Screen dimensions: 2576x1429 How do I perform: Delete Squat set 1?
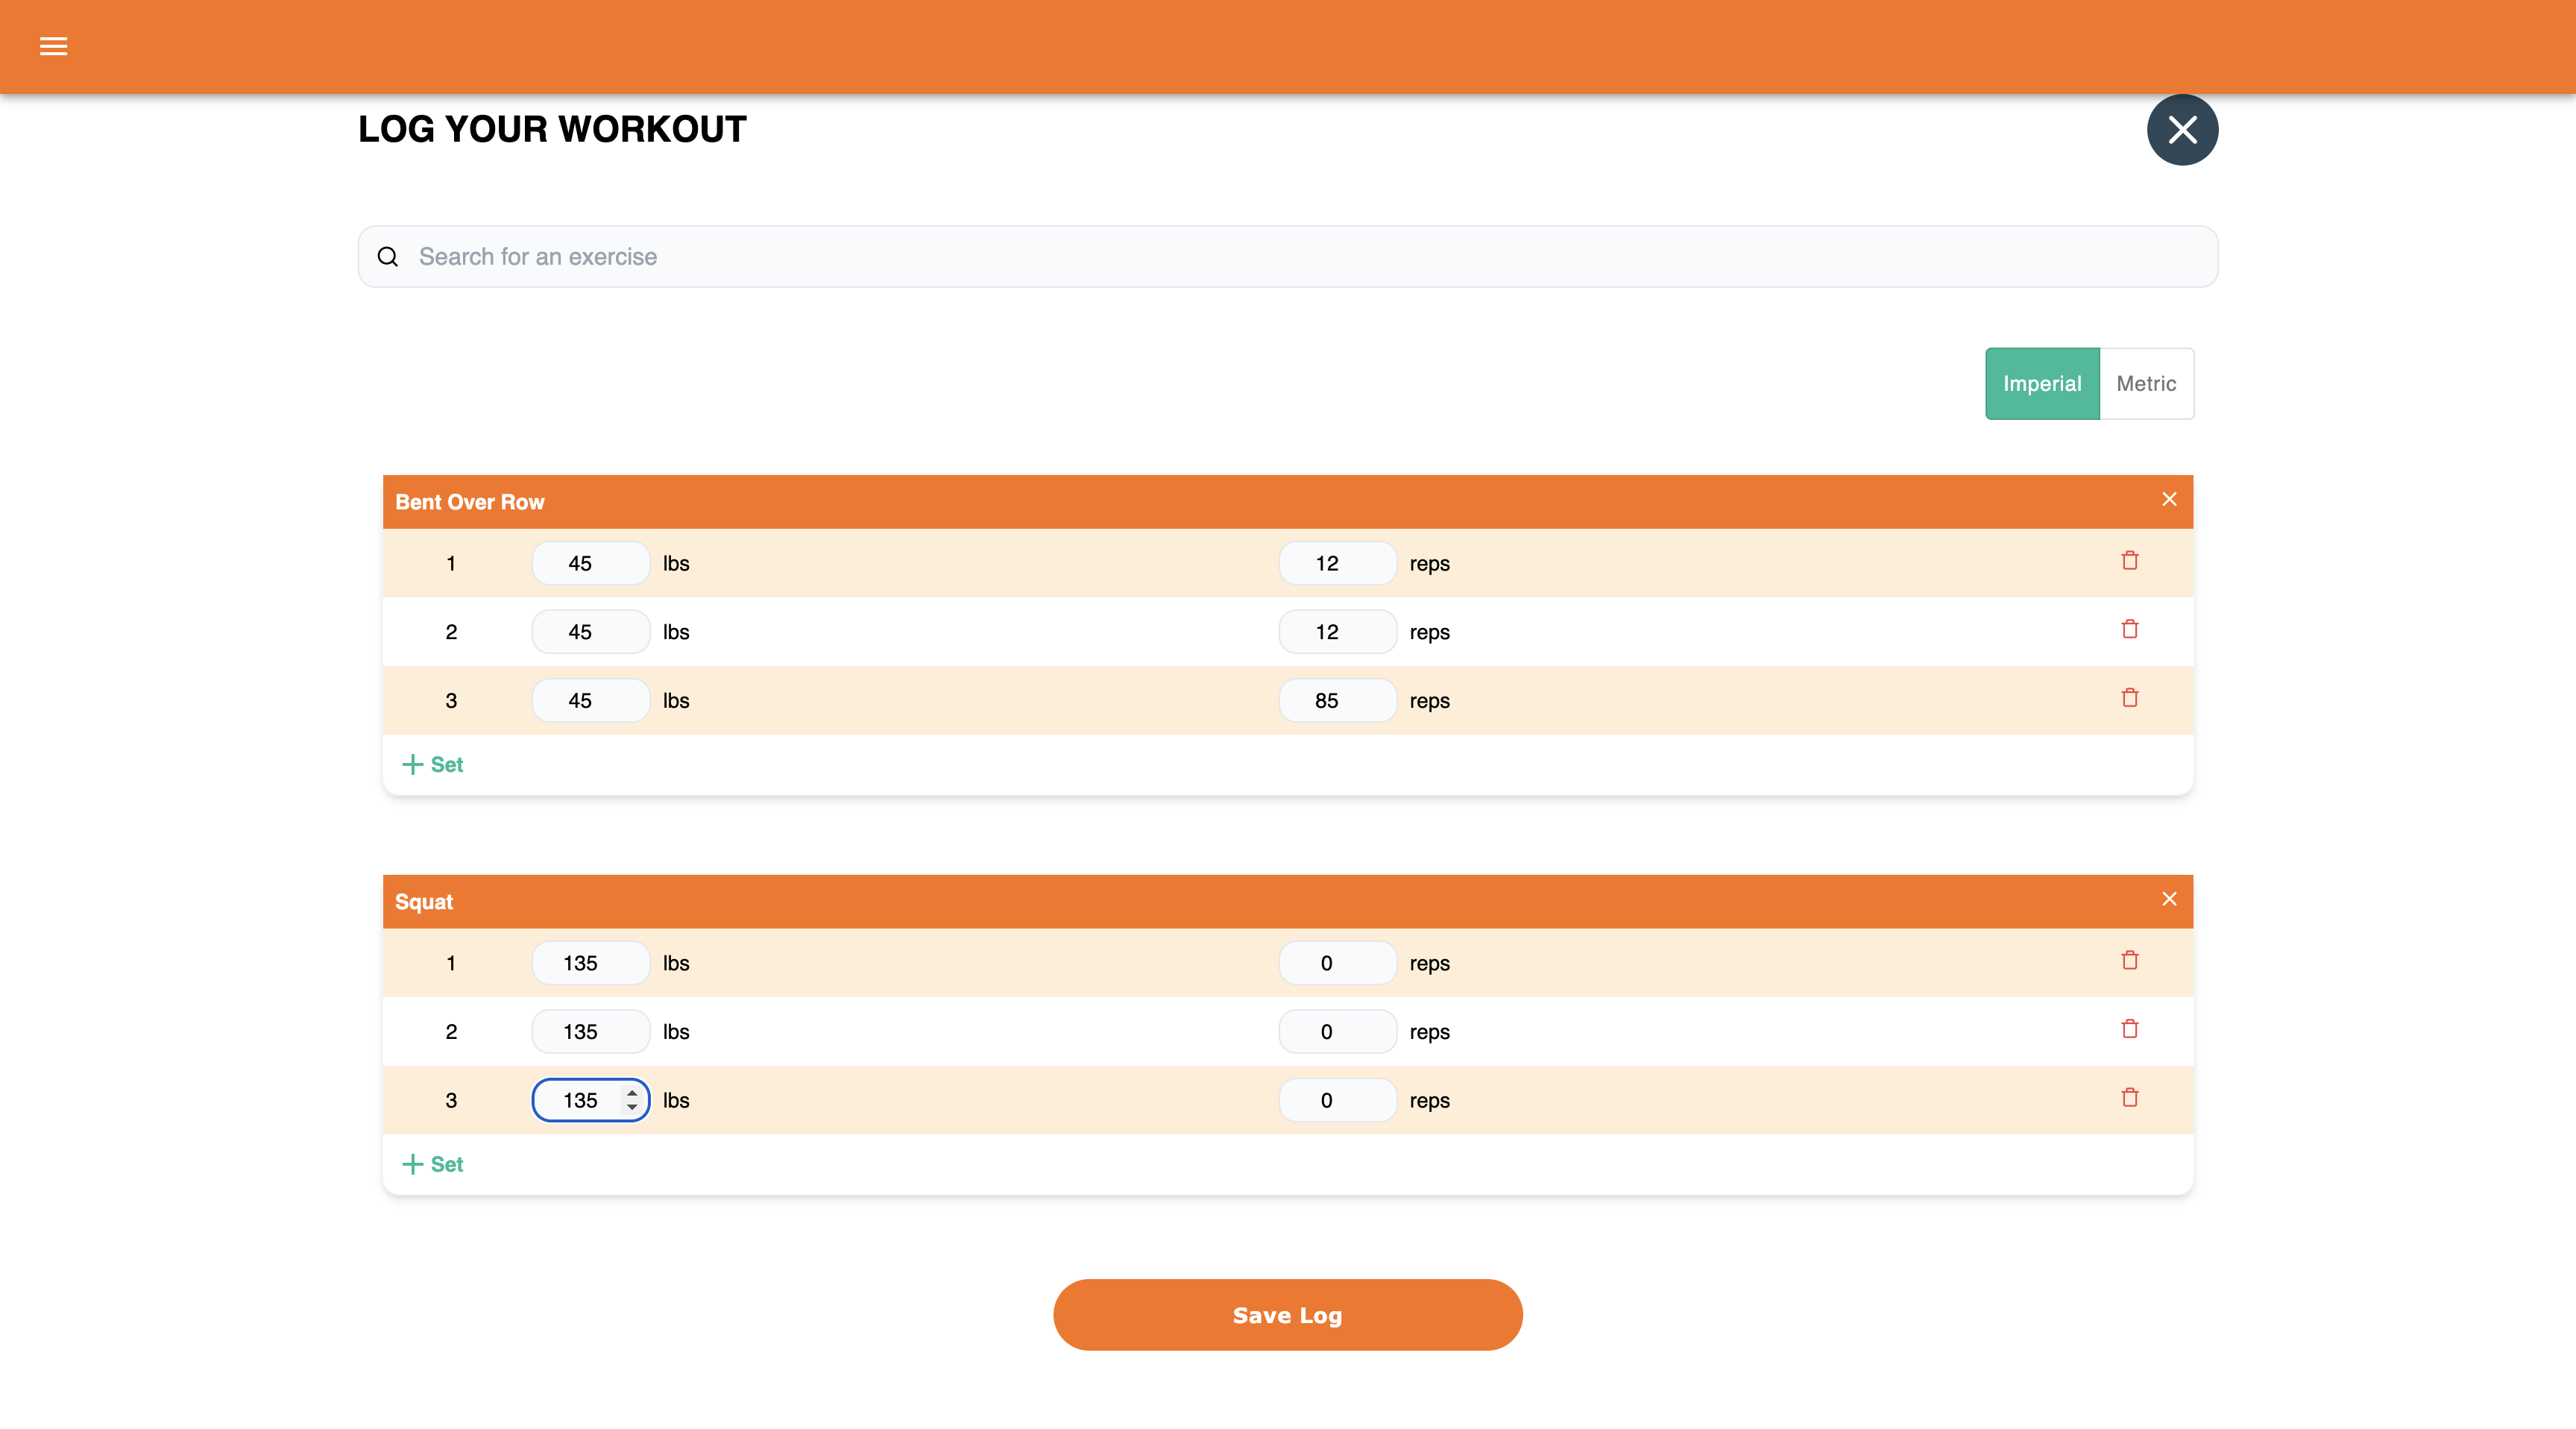point(2130,961)
